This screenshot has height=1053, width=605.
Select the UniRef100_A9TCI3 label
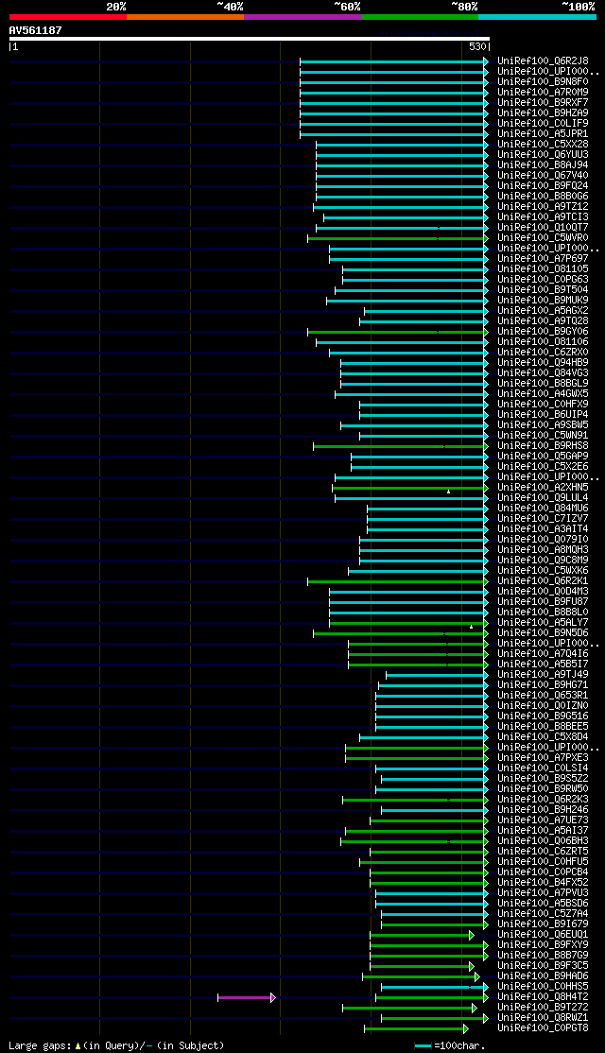(543, 216)
